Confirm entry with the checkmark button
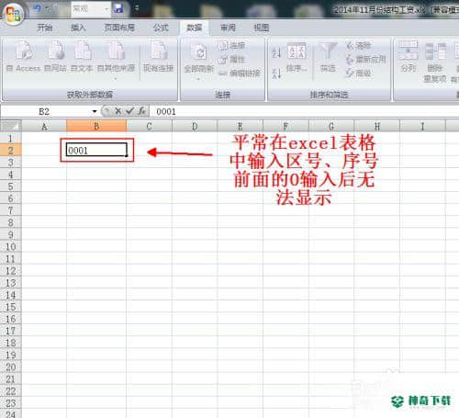The height and width of the screenshot is (418, 459). (x=129, y=111)
